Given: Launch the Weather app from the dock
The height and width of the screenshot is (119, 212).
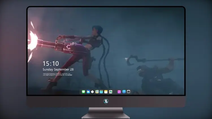Looking at the screenshot, I should click(x=88, y=92).
